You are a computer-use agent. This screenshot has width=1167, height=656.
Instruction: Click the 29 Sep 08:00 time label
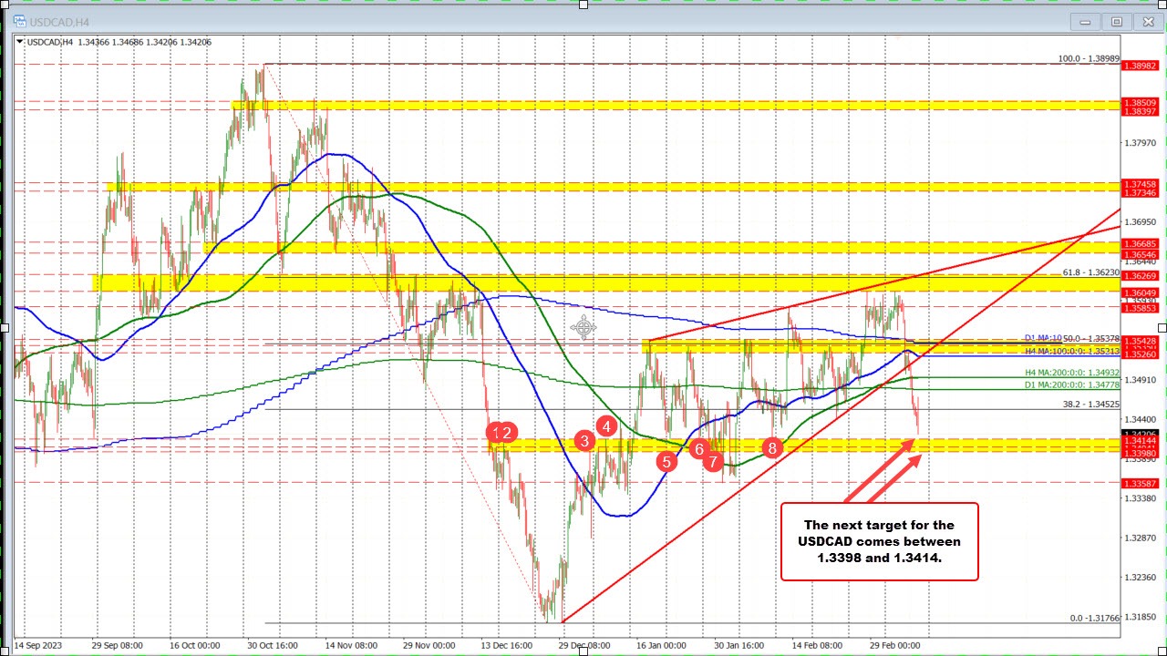click(x=117, y=643)
